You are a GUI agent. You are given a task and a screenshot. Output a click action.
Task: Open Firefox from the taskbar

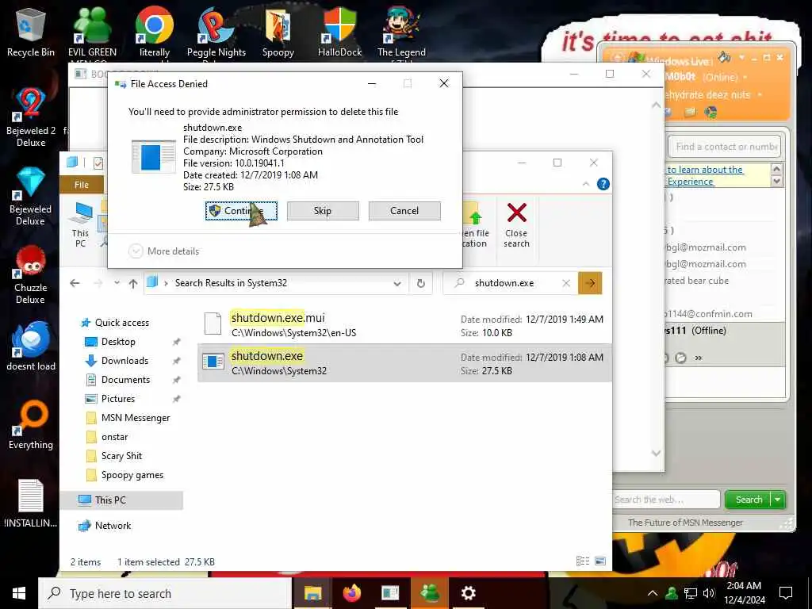[351, 593]
